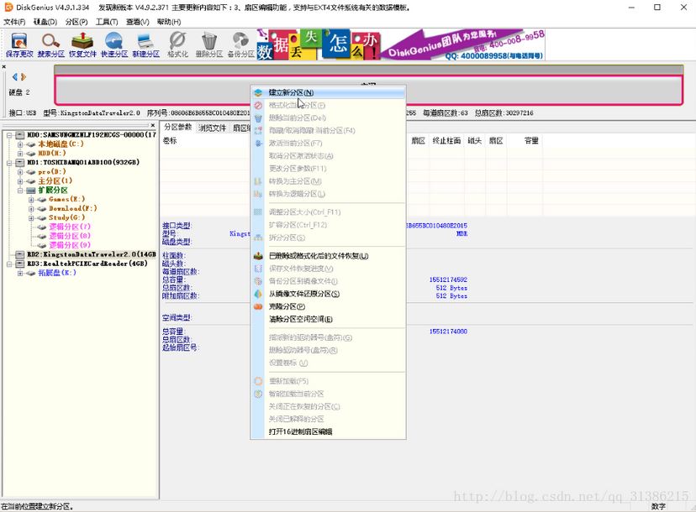The width and height of the screenshot is (696, 512).
Task: Click the 建立新分区 menu item's layered icon
Action: pyautogui.click(x=258, y=92)
